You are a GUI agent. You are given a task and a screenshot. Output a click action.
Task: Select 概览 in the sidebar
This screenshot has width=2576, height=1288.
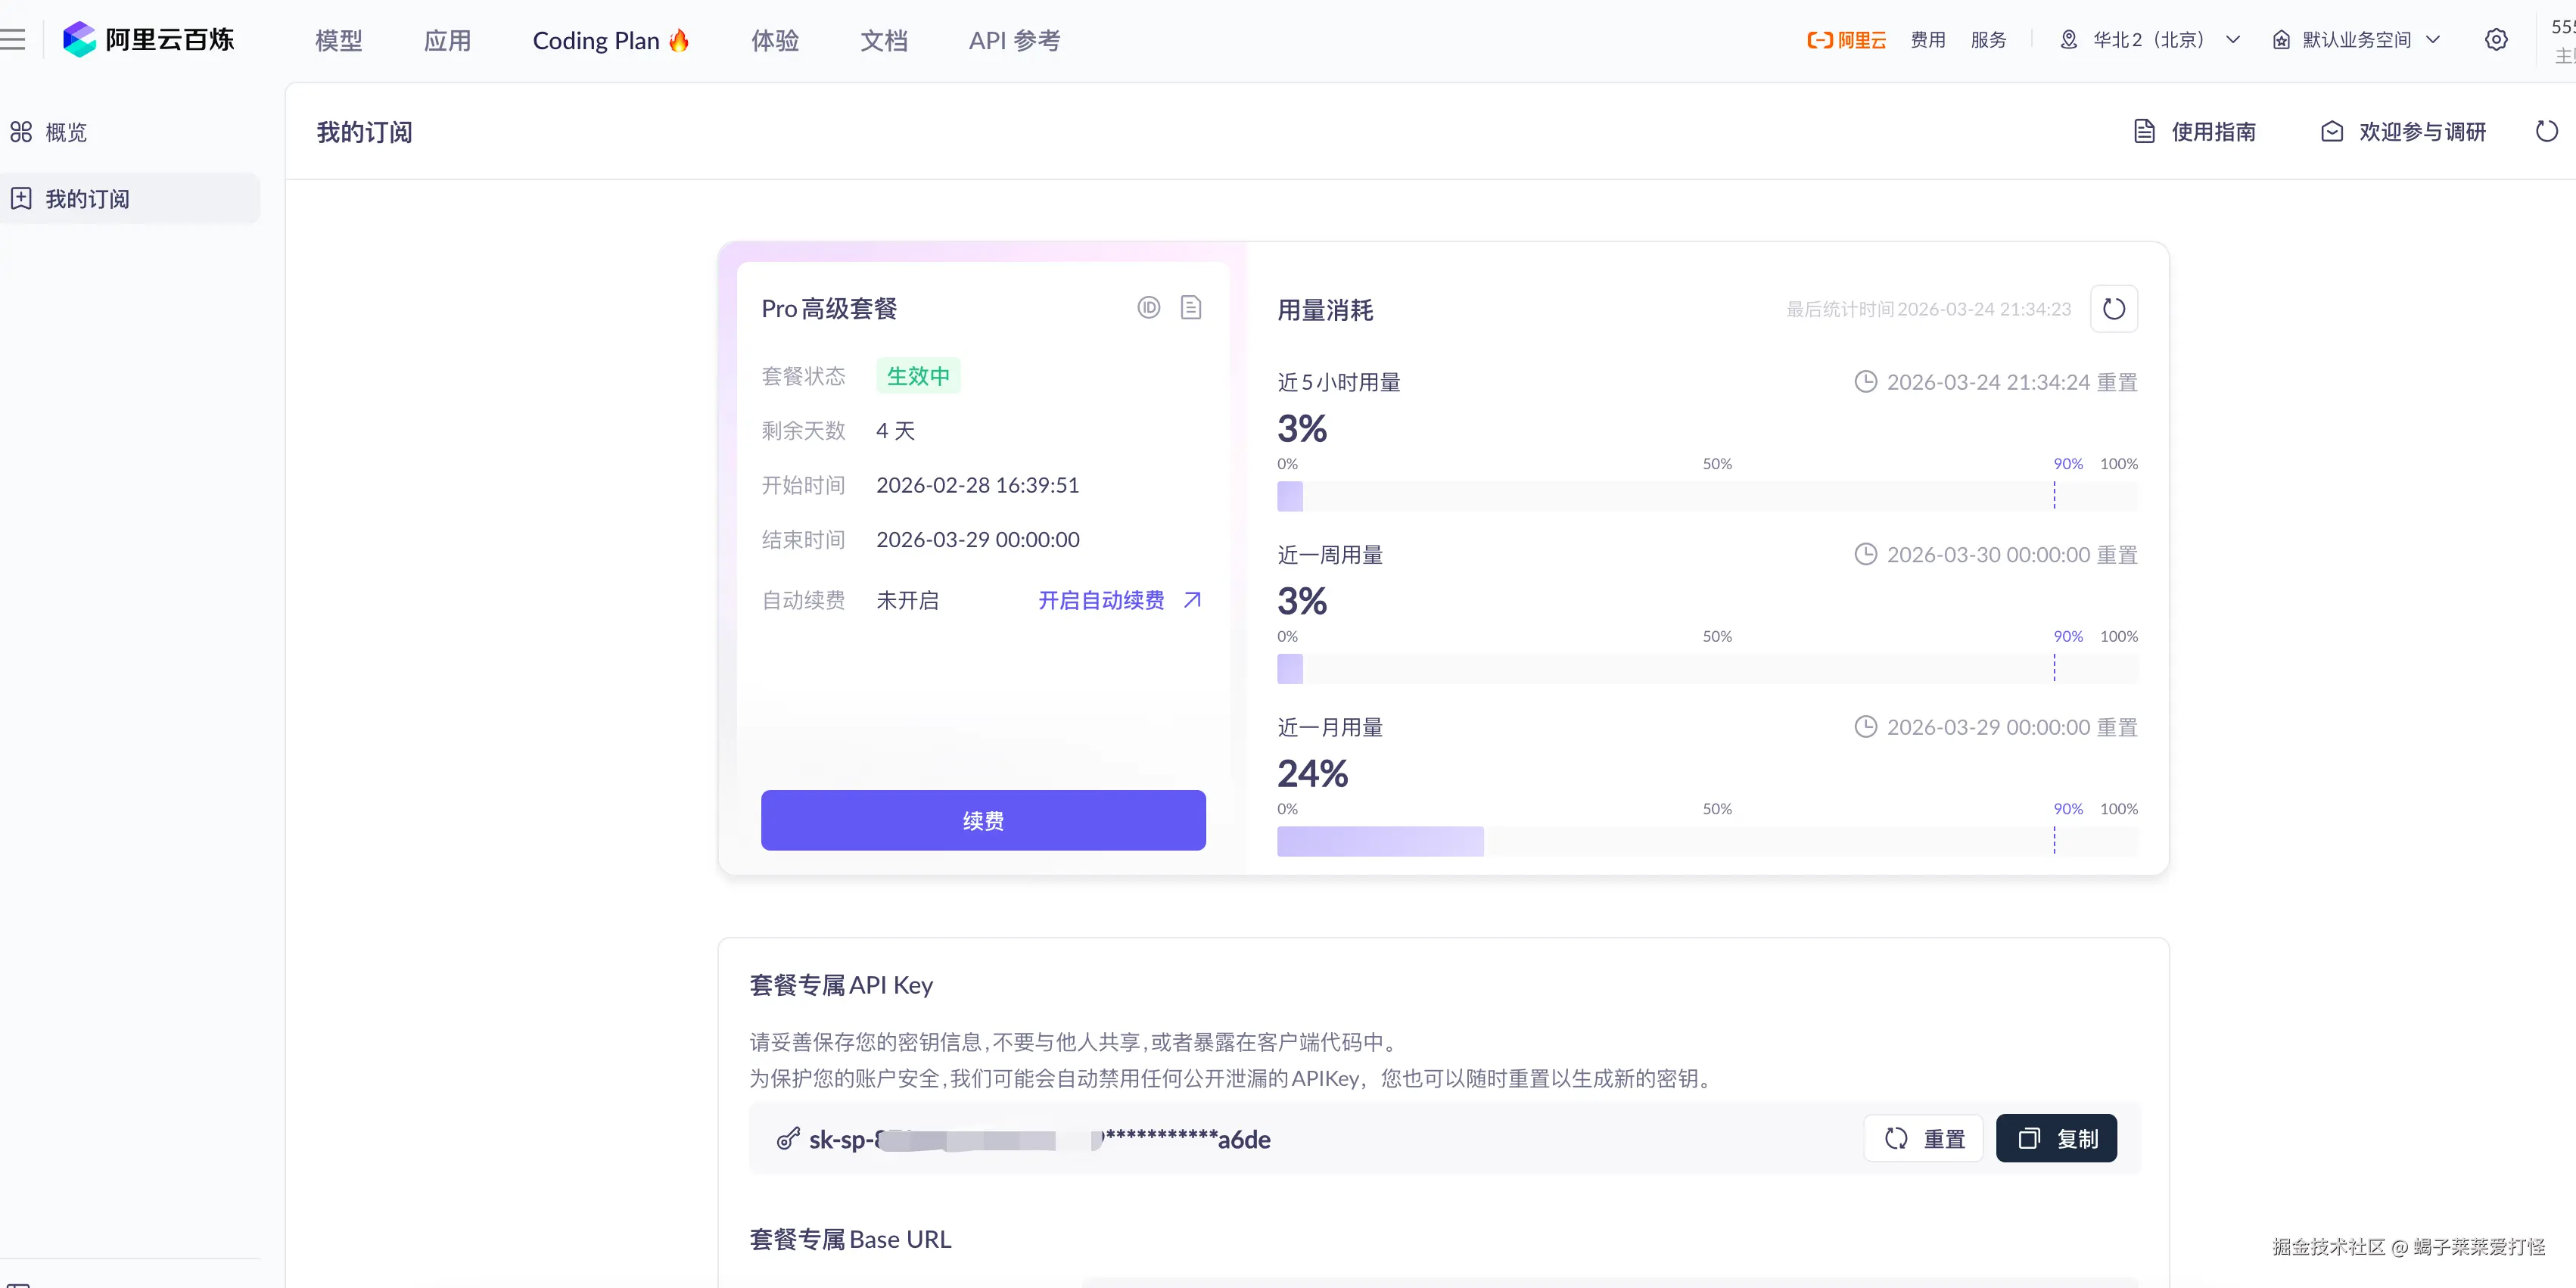coord(65,131)
